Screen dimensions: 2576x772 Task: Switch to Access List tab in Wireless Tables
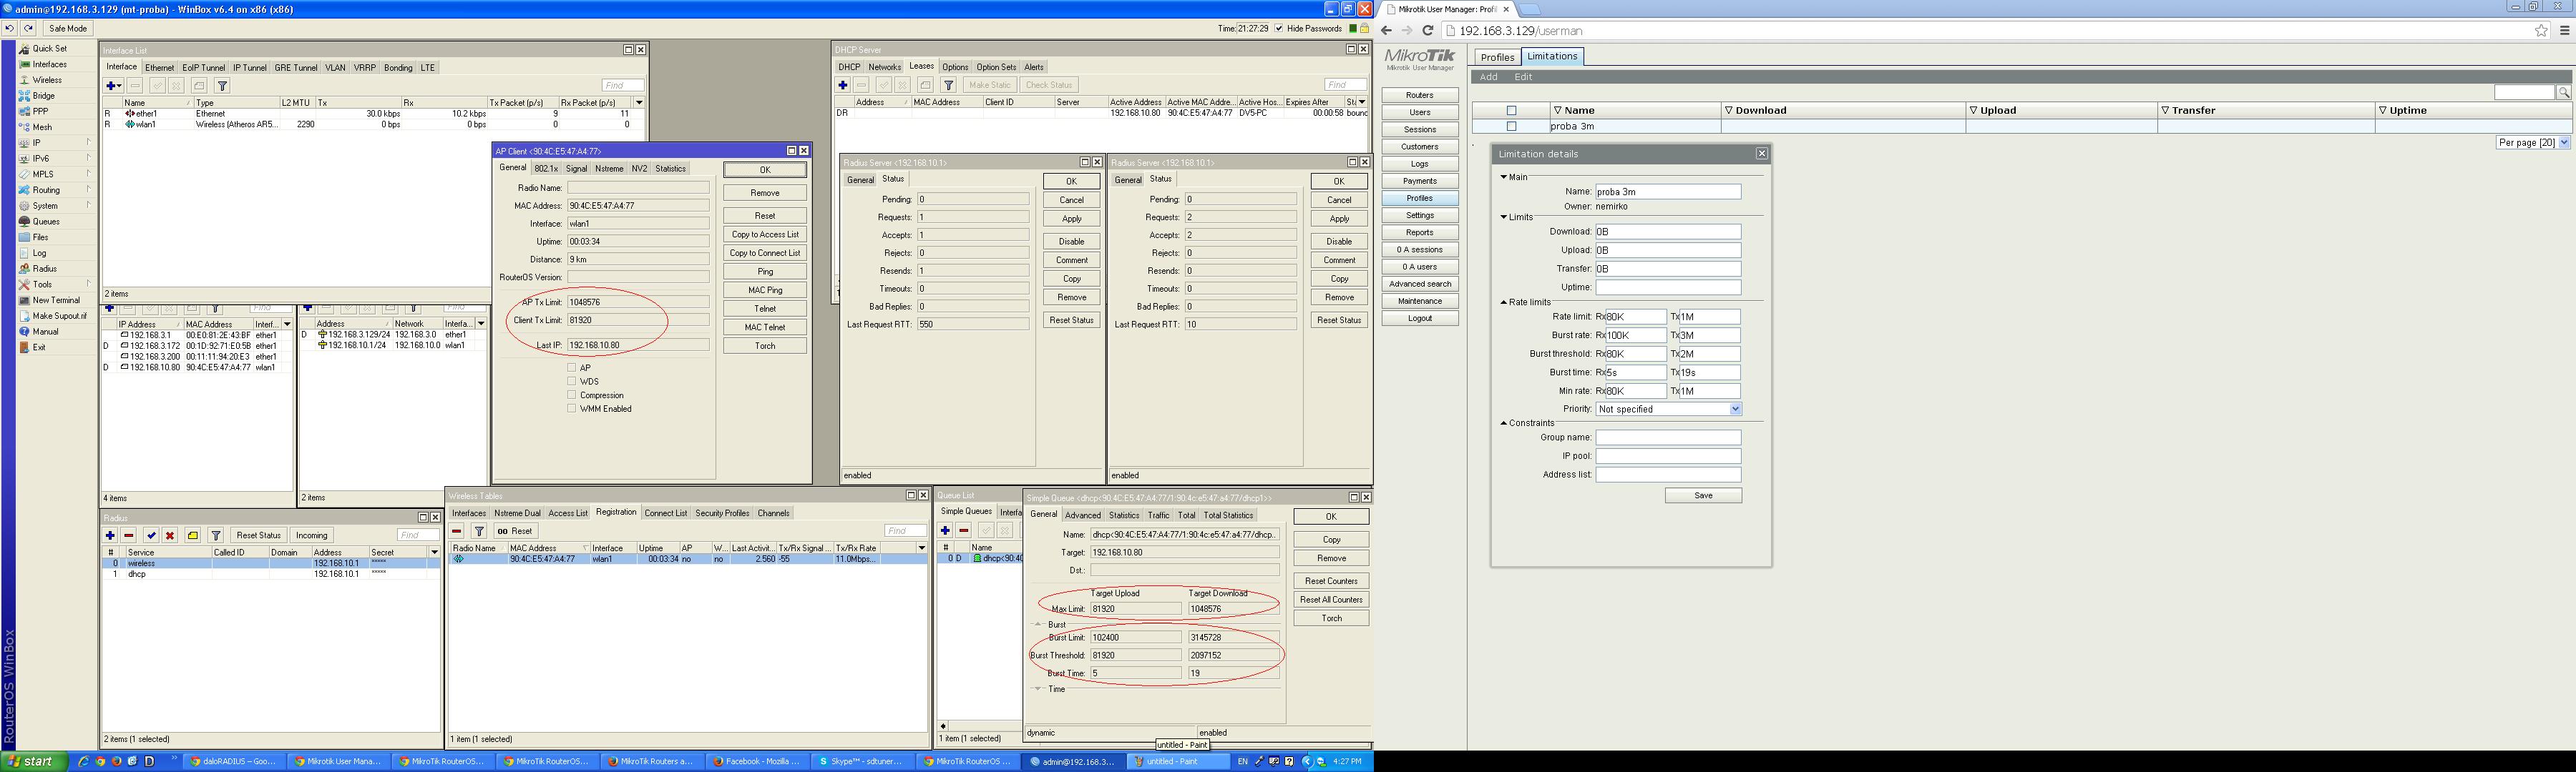pos(568,513)
